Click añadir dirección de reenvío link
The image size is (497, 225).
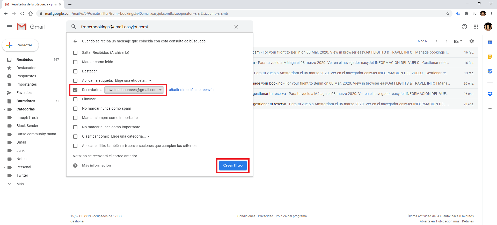191,90
